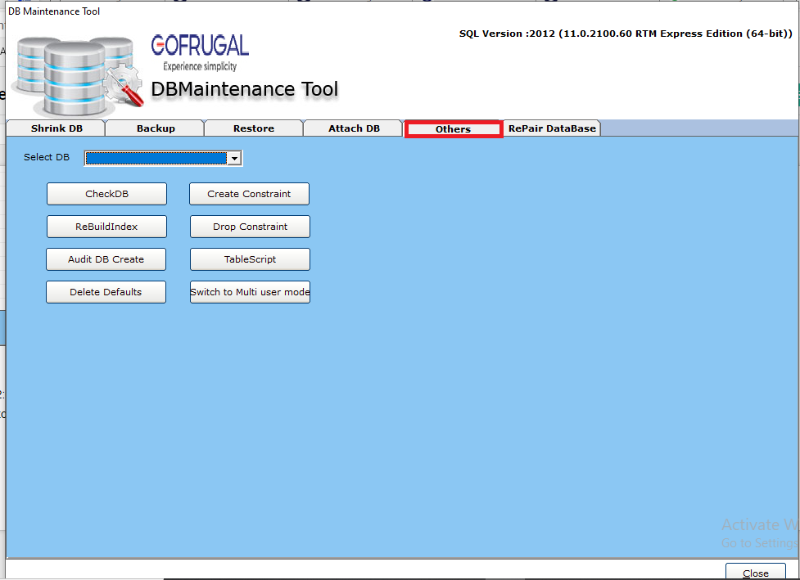Click the Audit DB Create button

(106, 259)
